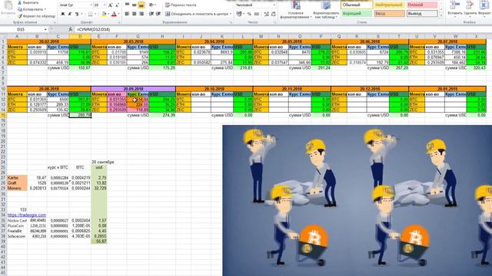Select the total cell showing 55,67

[99, 242]
